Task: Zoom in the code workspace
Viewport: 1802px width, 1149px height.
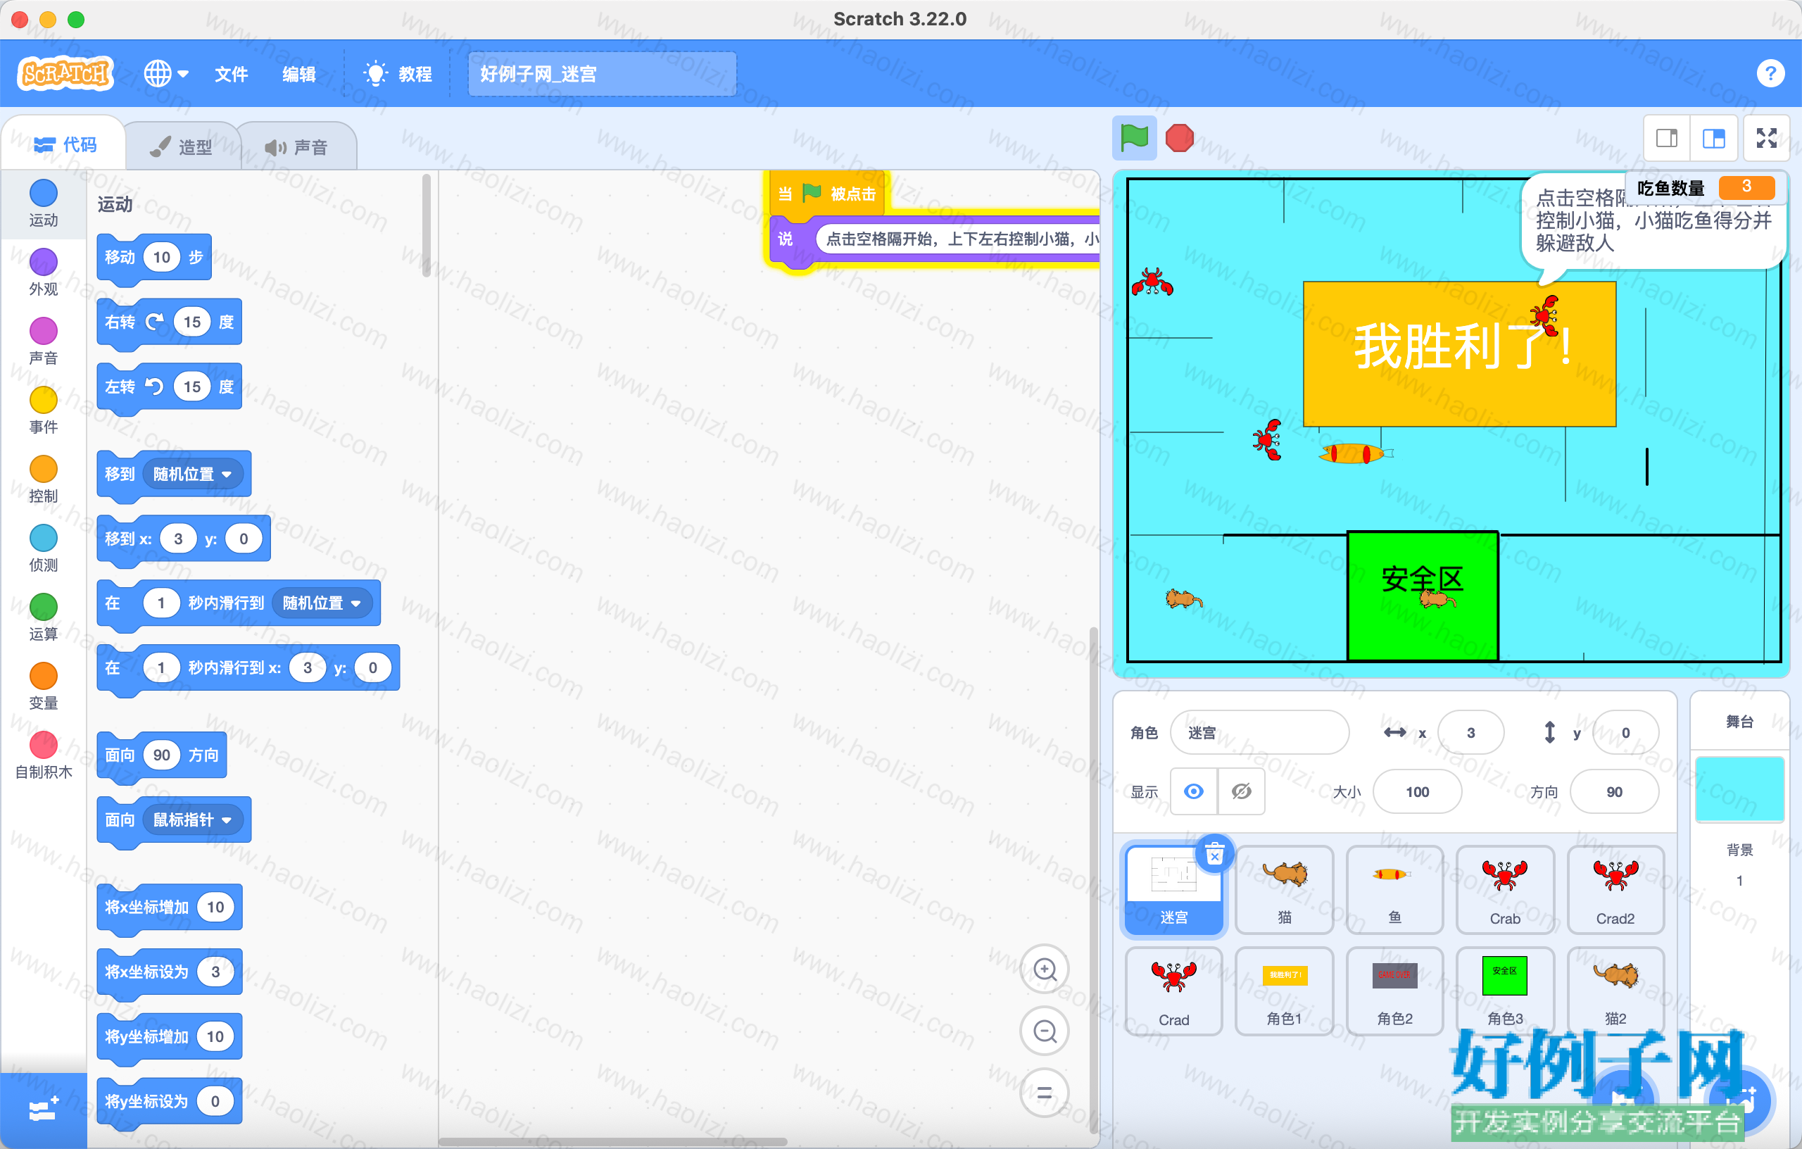Action: (x=1044, y=969)
